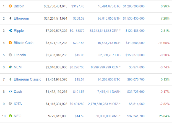
Task: Click Ethereum's $258.32 price link
Action: (x=79, y=18)
